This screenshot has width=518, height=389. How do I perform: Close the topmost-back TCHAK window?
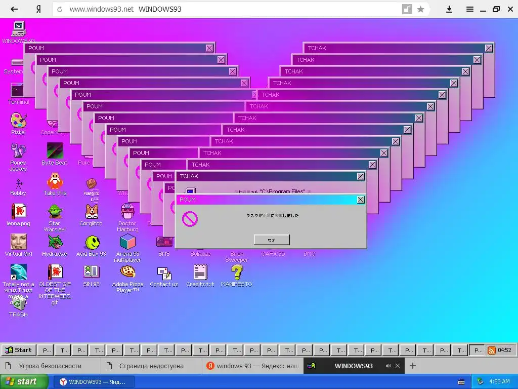[489, 48]
